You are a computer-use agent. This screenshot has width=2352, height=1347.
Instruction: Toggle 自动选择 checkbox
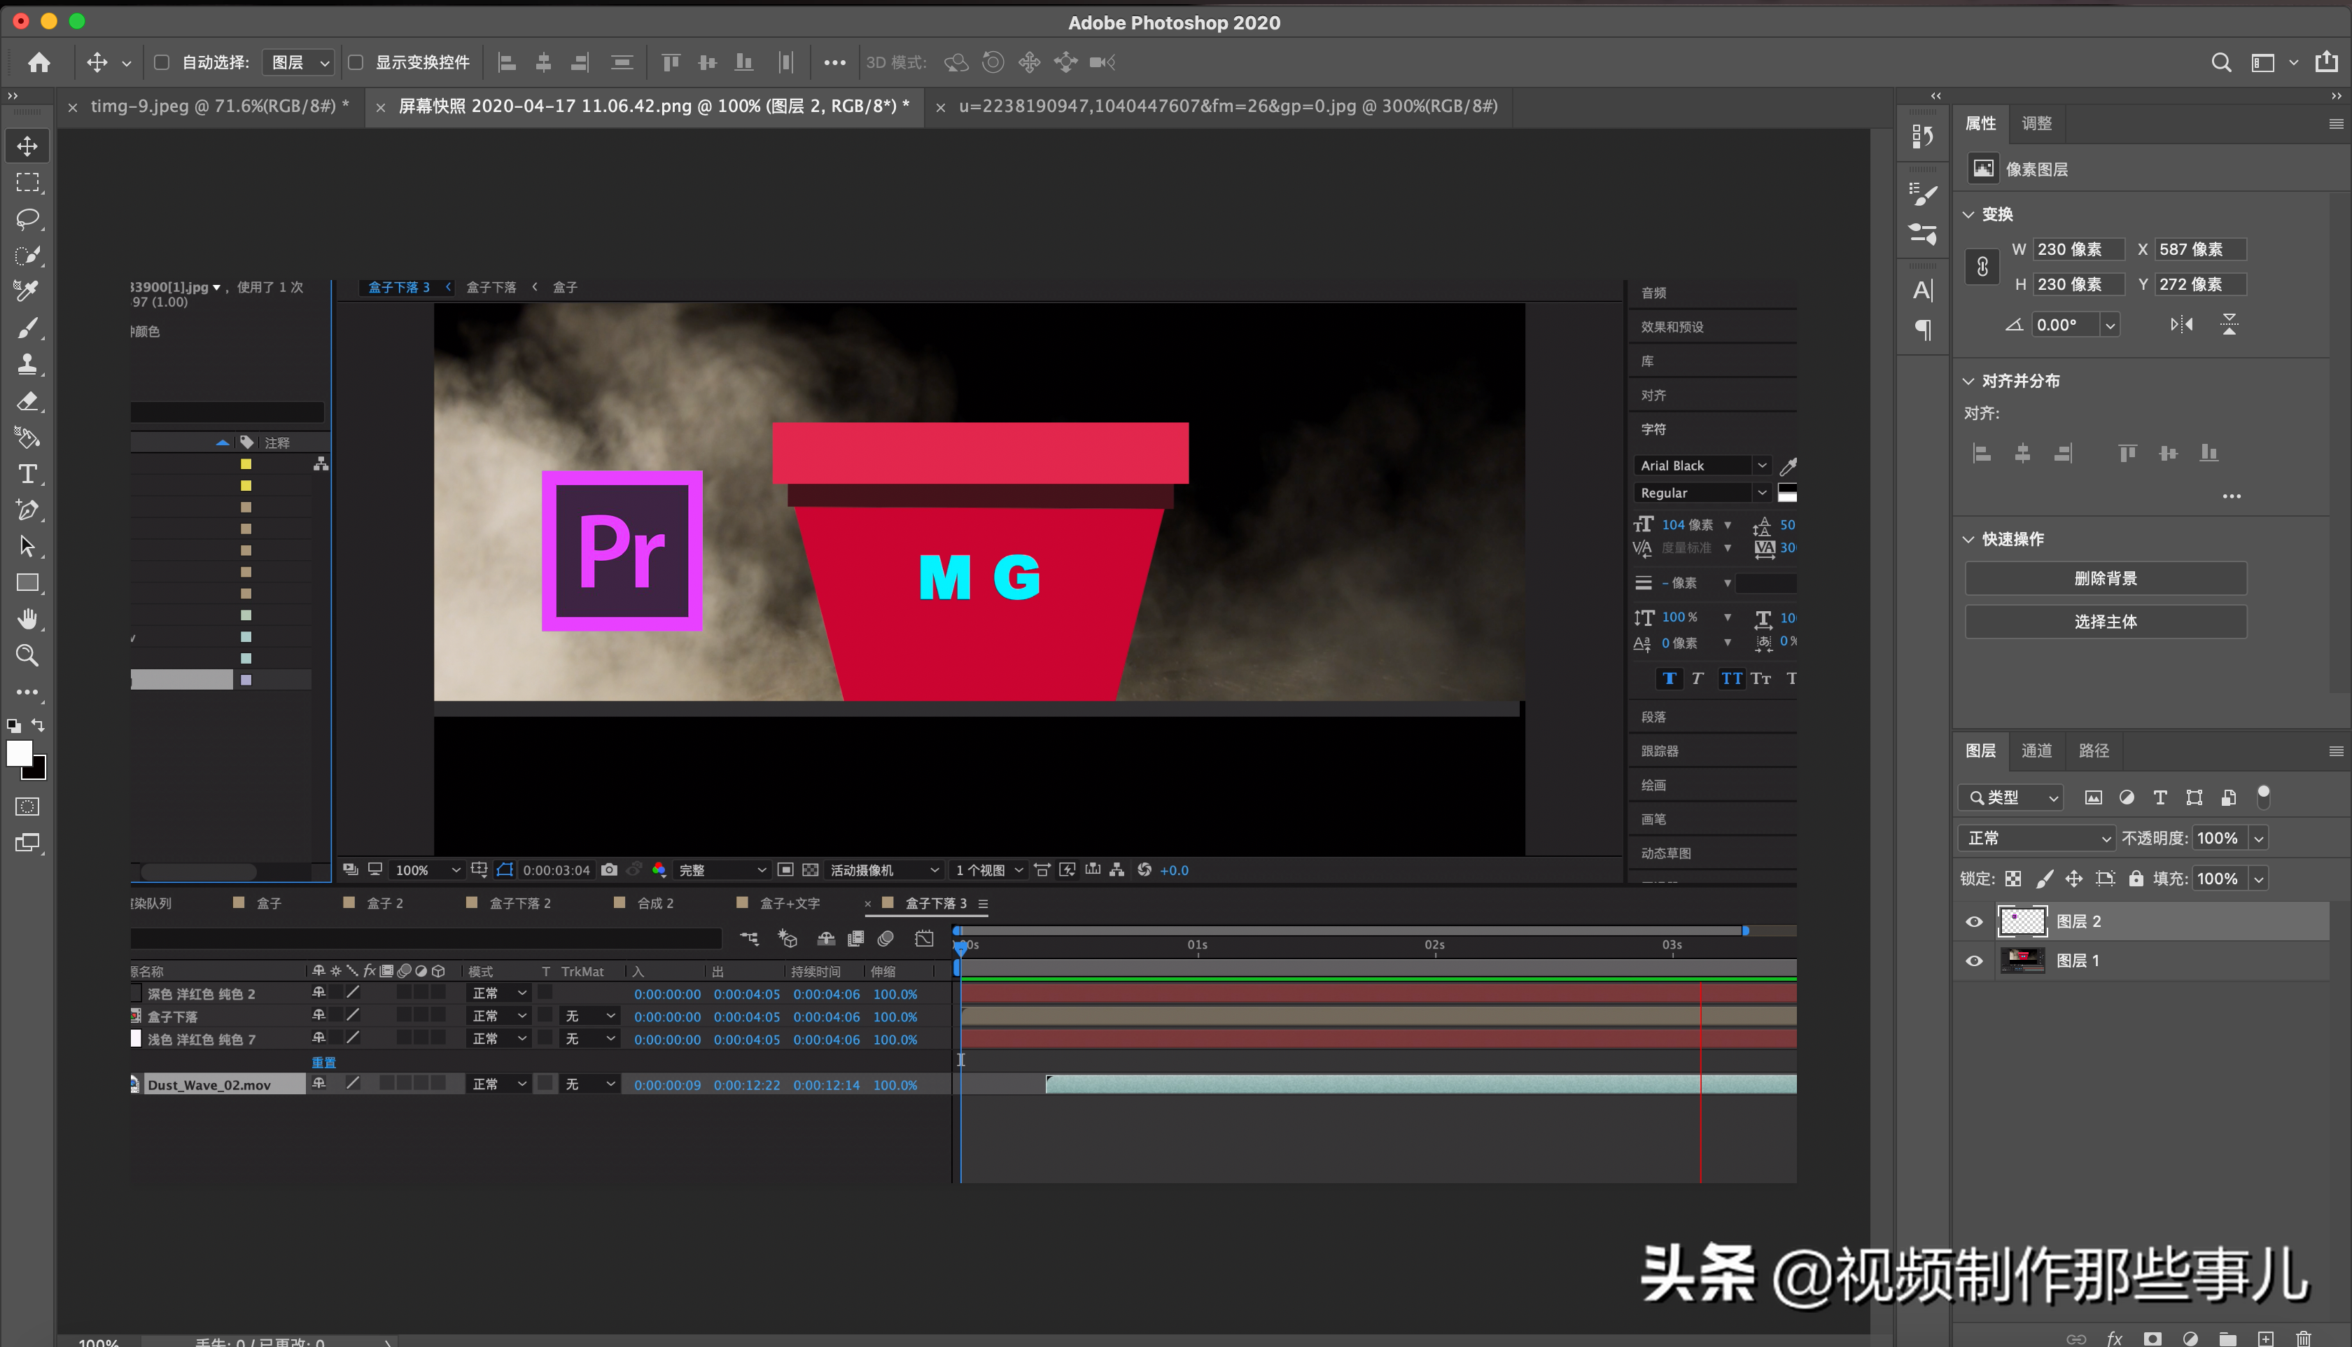click(x=163, y=62)
